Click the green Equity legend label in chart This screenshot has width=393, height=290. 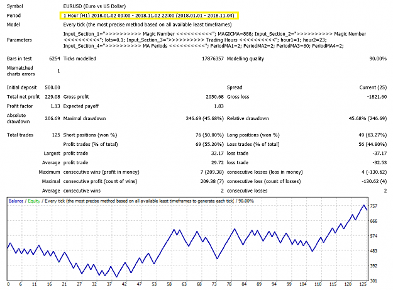click(34, 201)
